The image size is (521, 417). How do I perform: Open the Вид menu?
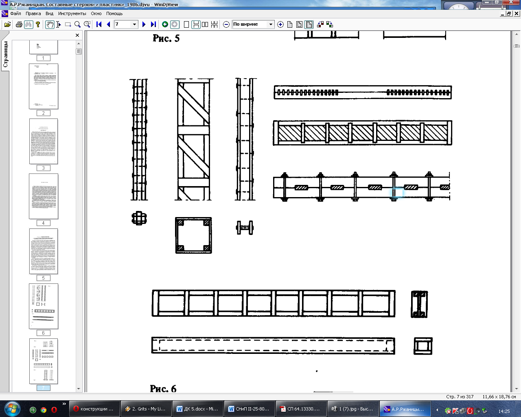pyautogui.click(x=49, y=13)
